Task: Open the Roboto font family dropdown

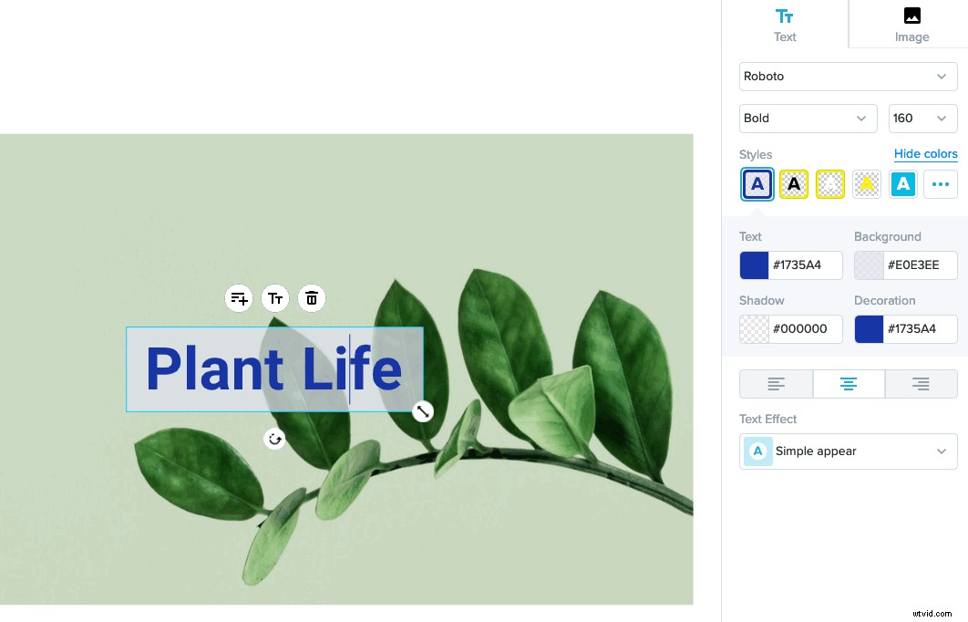Action: click(x=848, y=77)
